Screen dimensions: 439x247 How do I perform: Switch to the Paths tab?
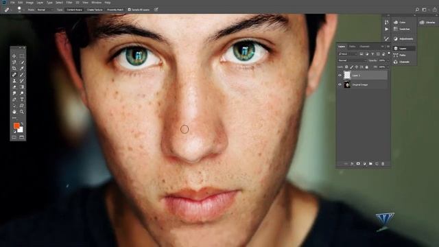[353, 47]
